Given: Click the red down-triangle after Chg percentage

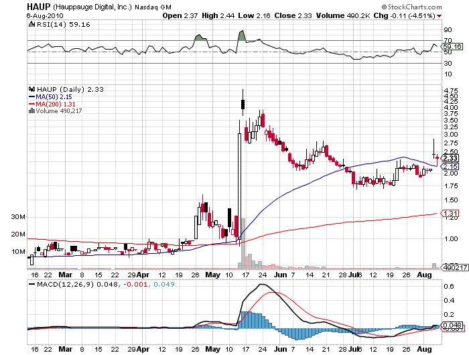Looking at the screenshot, I should click(439, 16).
